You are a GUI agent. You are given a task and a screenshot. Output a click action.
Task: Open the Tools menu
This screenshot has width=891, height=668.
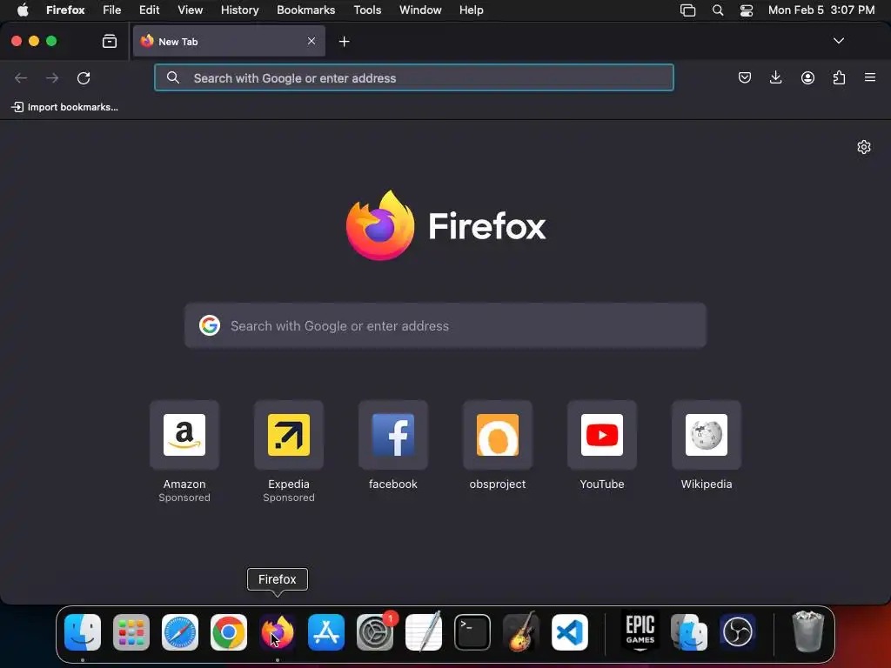[367, 10]
